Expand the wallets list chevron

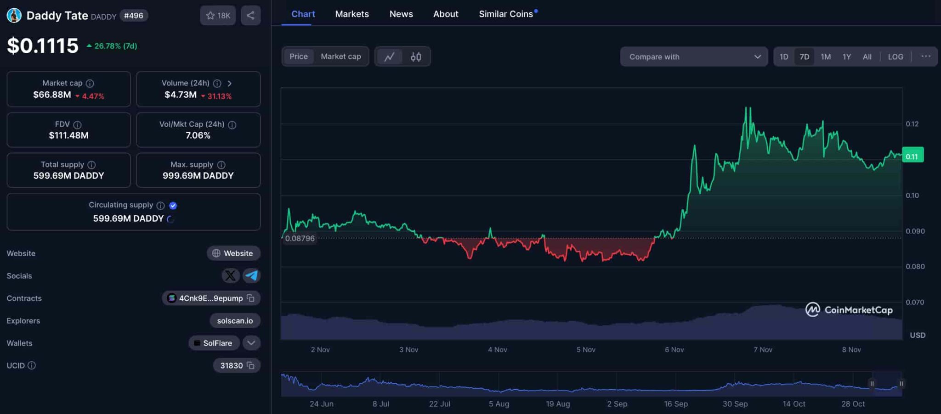[x=251, y=343]
